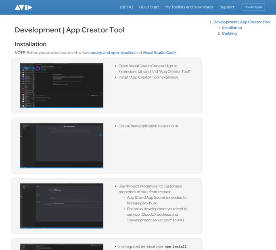Jump to Installation in table of contents
276x250 pixels.
[232, 28]
